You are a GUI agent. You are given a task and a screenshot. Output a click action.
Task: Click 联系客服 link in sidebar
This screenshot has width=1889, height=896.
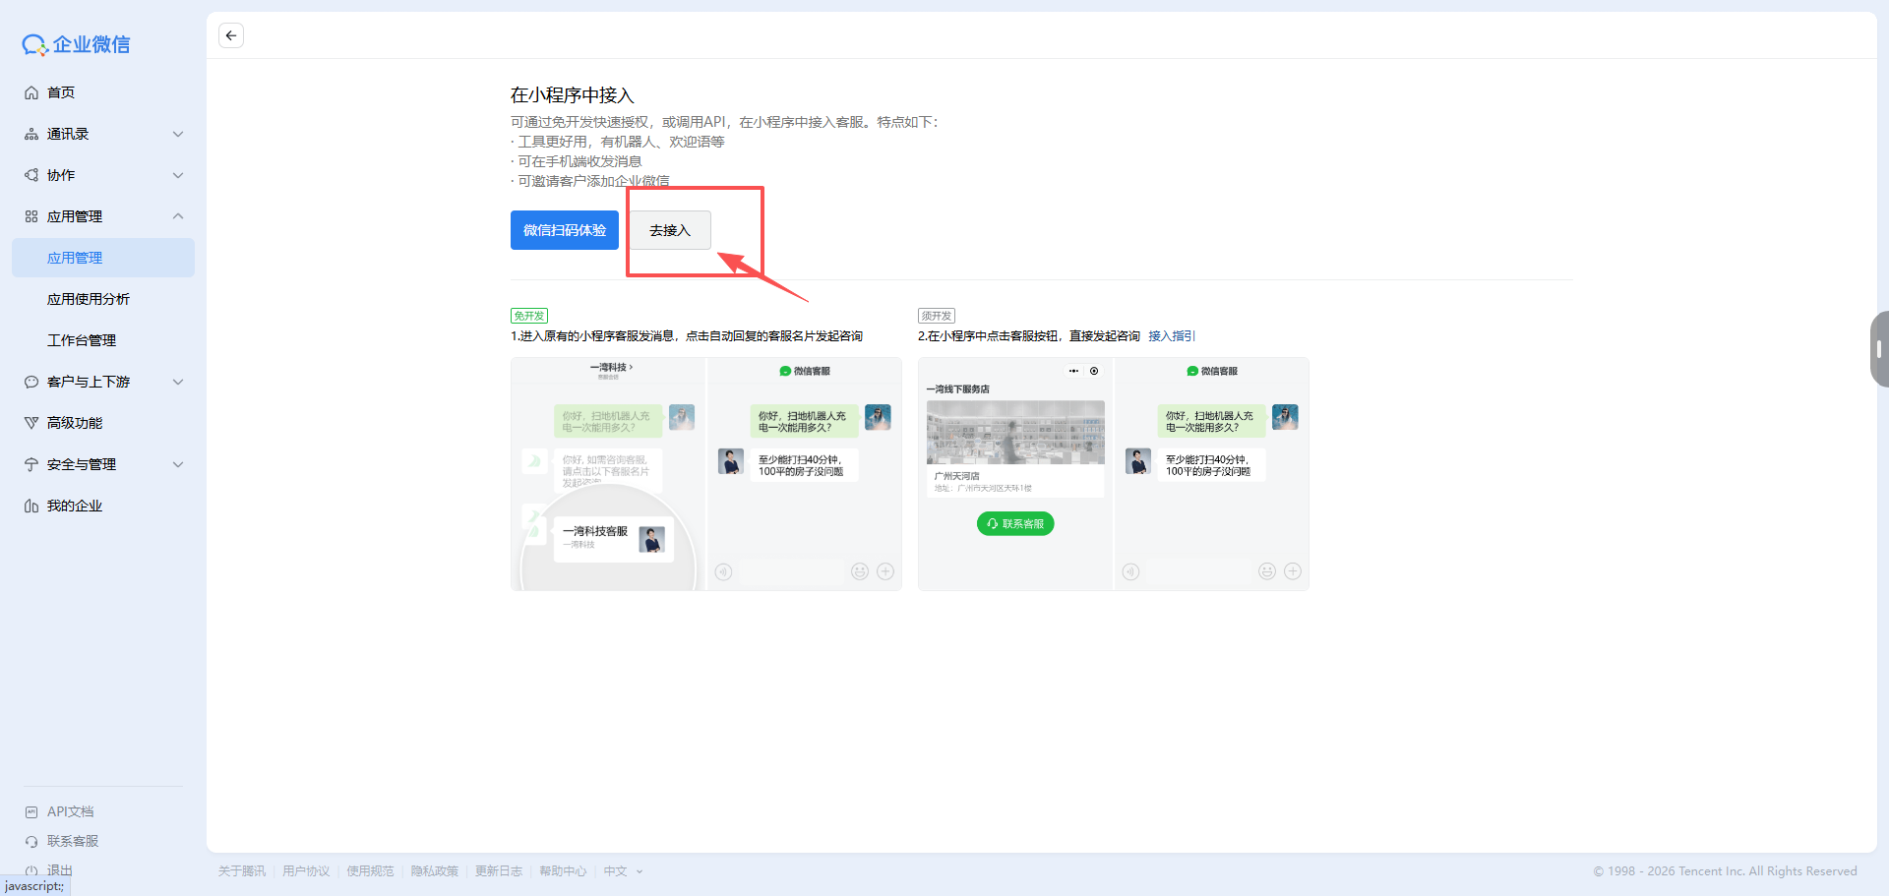click(73, 842)
